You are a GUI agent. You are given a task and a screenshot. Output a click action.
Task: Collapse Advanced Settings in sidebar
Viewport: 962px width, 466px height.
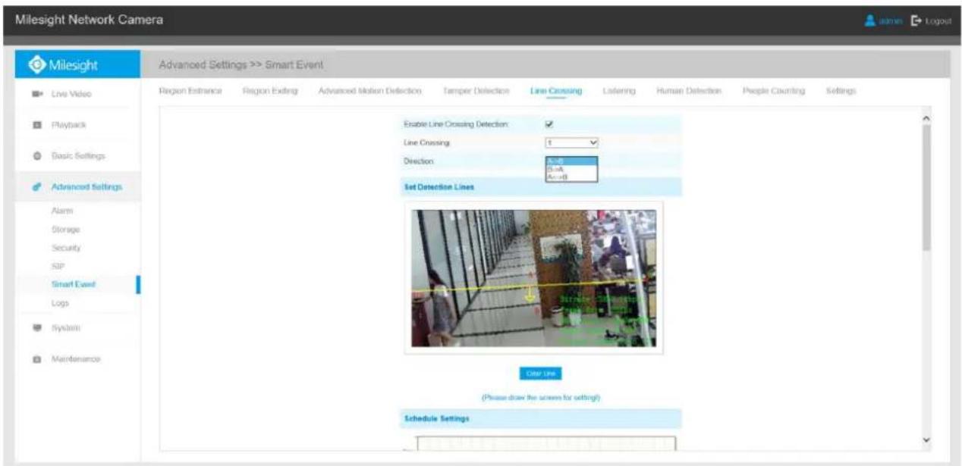86,187
